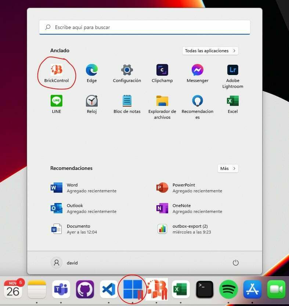Open Explorador de archivos
Viewport: 289px width, 306px height.
[162, 107]
